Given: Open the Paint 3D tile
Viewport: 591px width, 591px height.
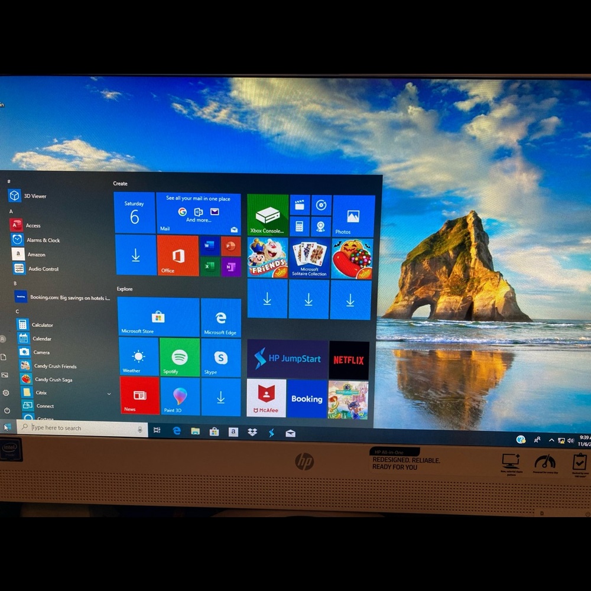Looking at the screenshot, I should click(180, 396).
